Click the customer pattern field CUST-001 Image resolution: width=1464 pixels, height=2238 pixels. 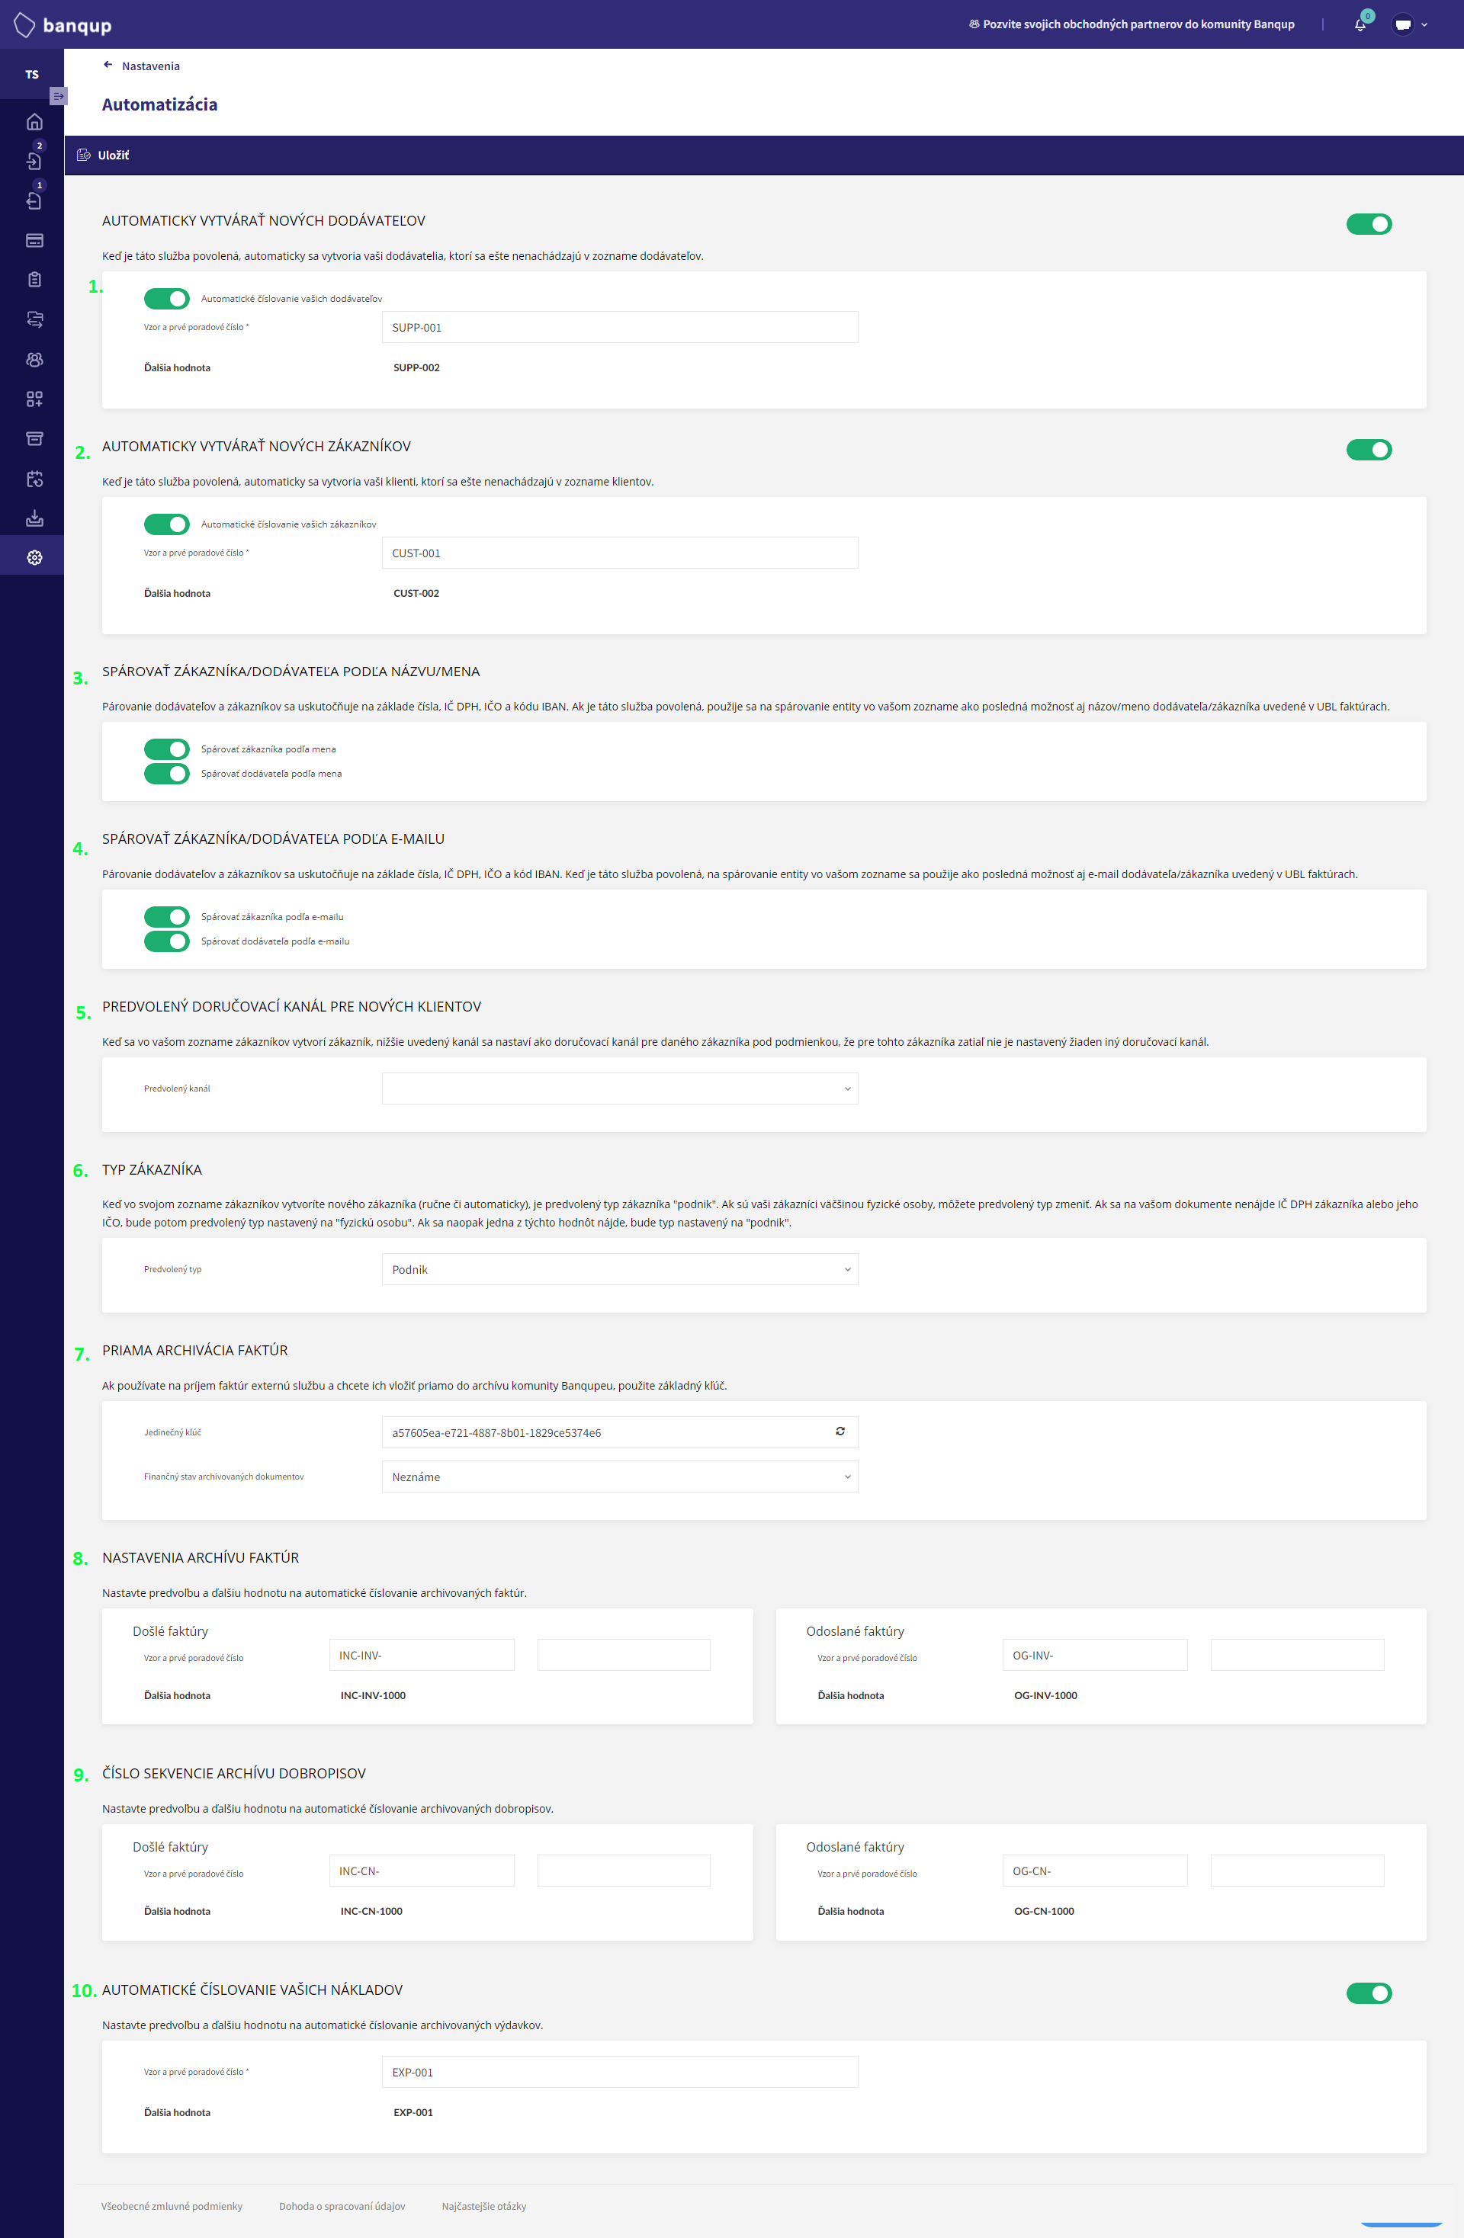point(620,554)
